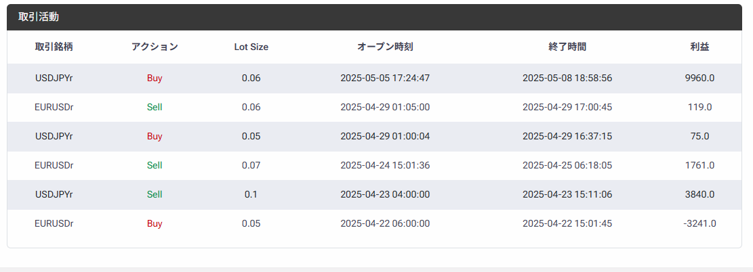This screenshot has width=753, height=272.
Task: Click the 取引活動 panel header
Action: pyautogui.click(x=374, y=18)
